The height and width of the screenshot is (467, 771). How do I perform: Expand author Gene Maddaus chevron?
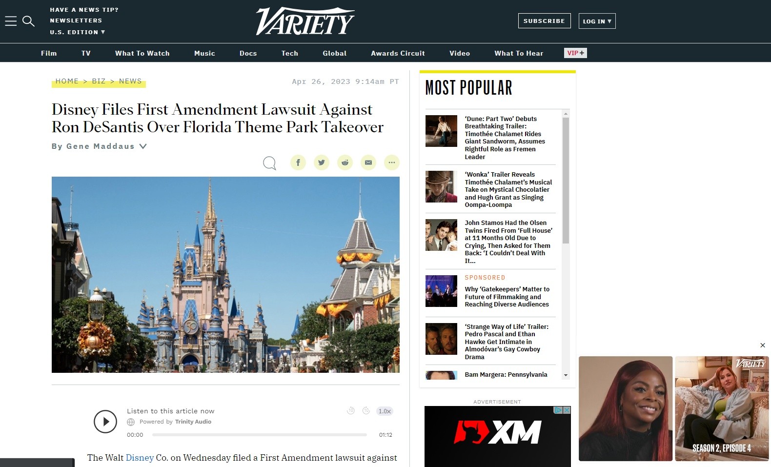[143, 146]
